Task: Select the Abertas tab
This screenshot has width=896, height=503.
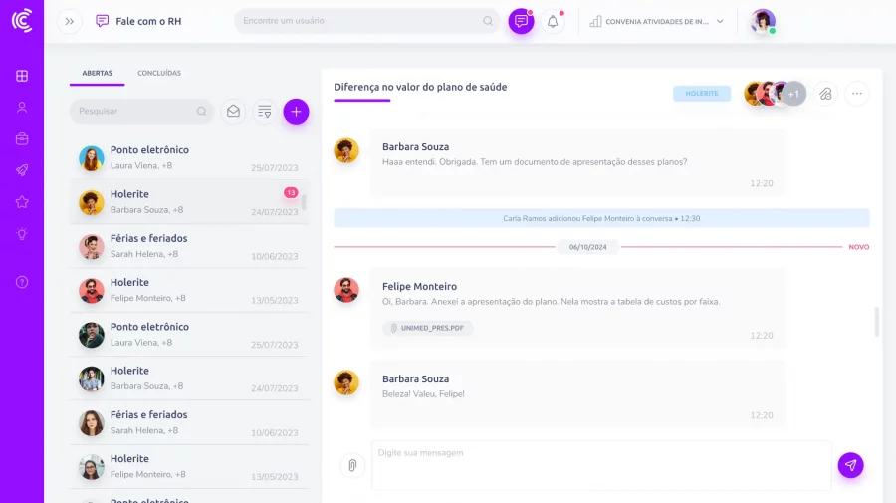Action: point(97,73)
